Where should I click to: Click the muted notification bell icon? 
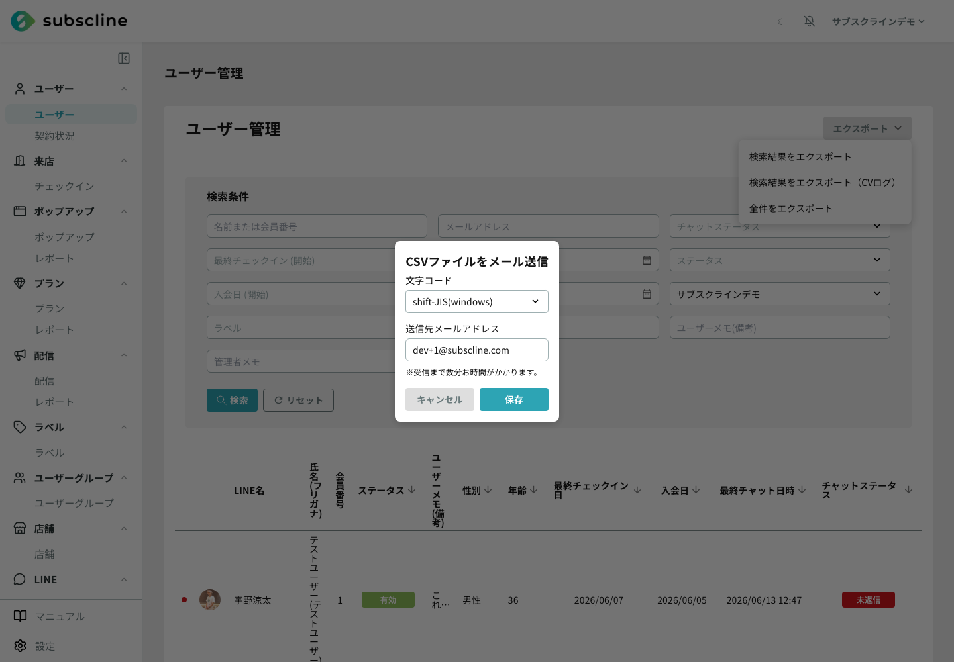coord(810,21)
